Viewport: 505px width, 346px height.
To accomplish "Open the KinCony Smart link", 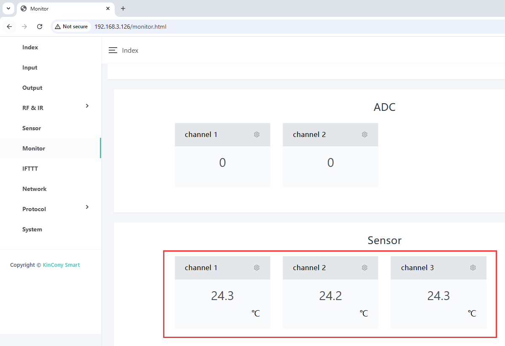I will coord(61,265).
